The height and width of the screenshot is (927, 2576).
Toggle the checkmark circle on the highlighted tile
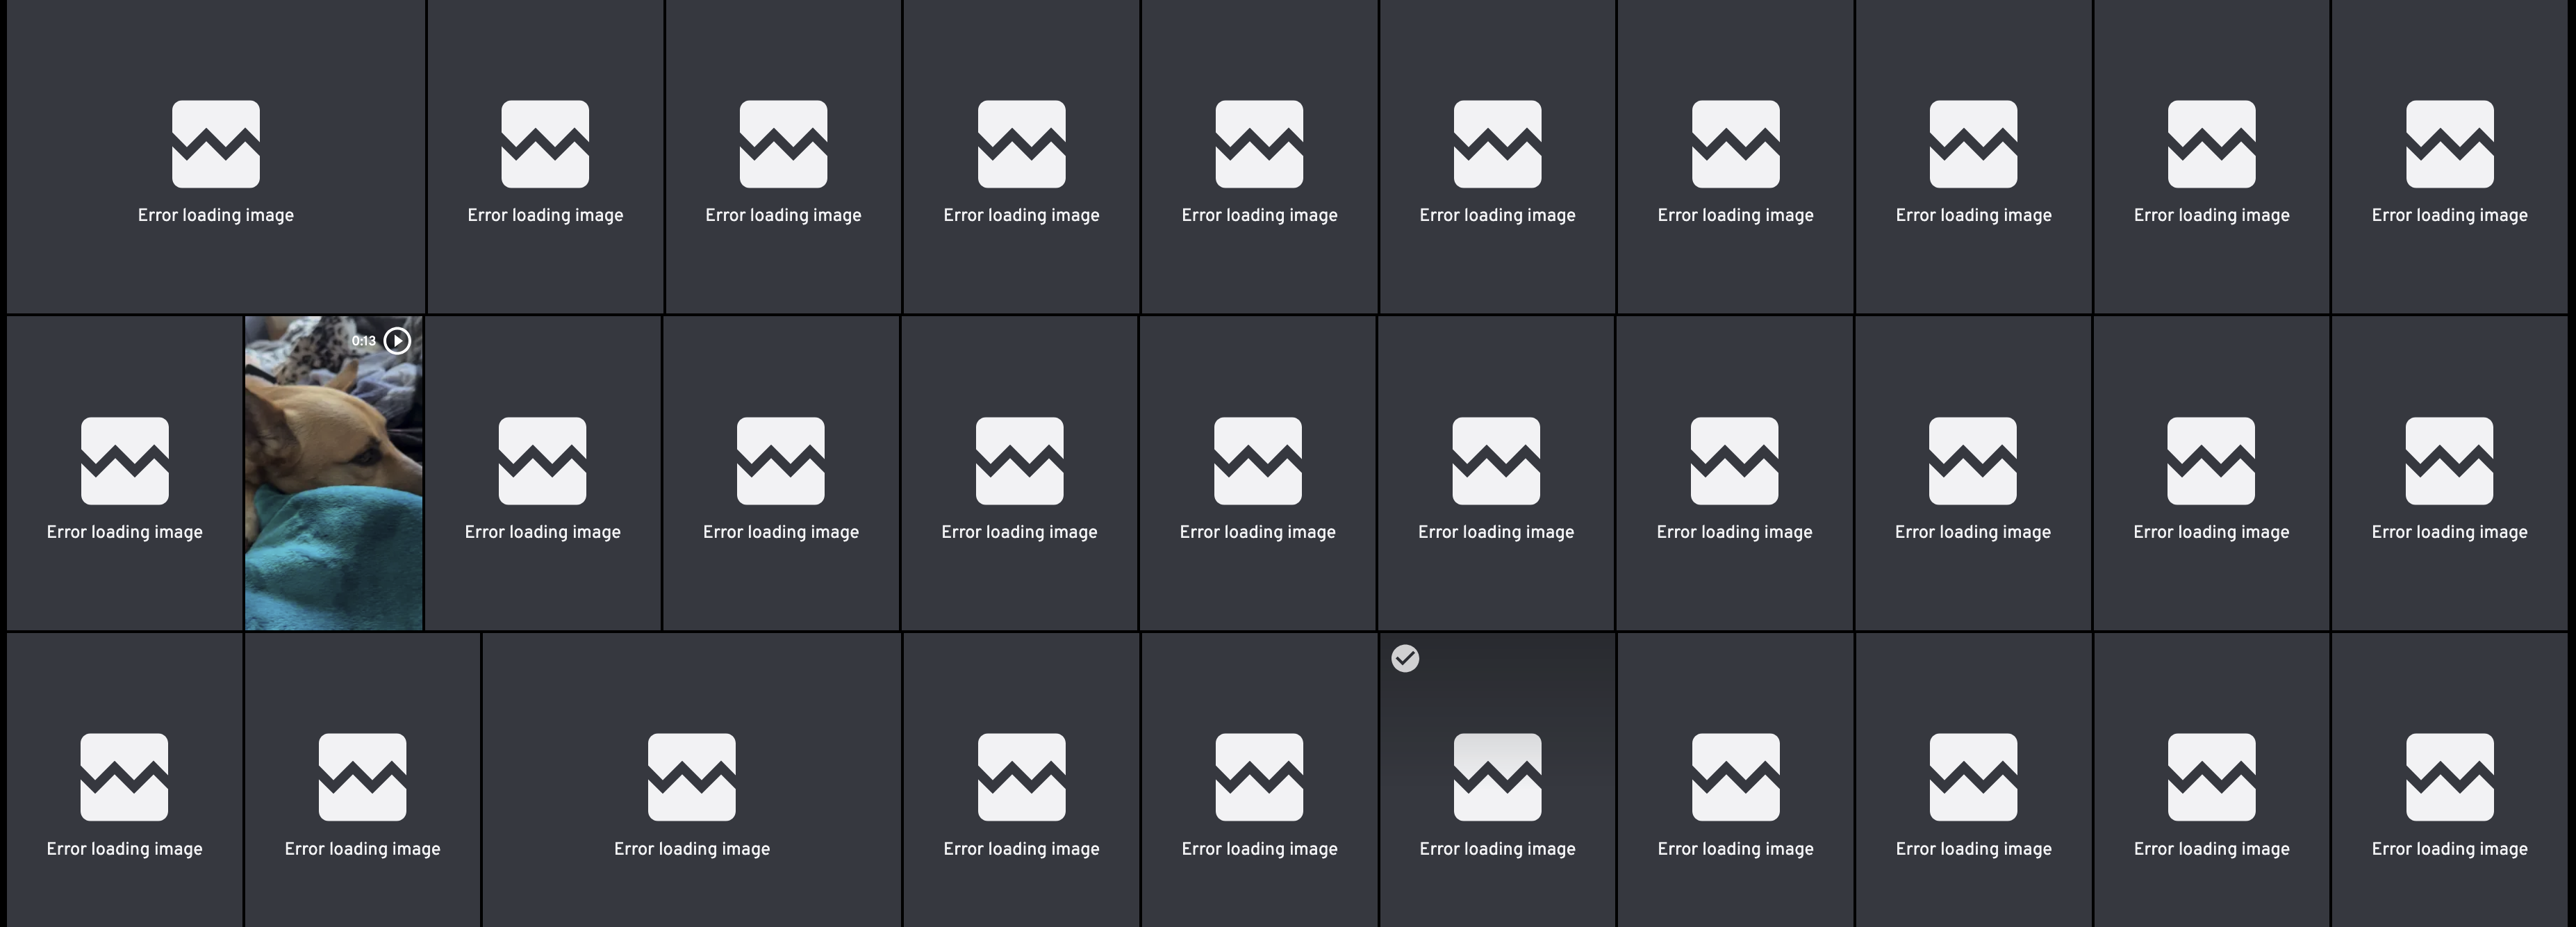tap(1405, 658)
